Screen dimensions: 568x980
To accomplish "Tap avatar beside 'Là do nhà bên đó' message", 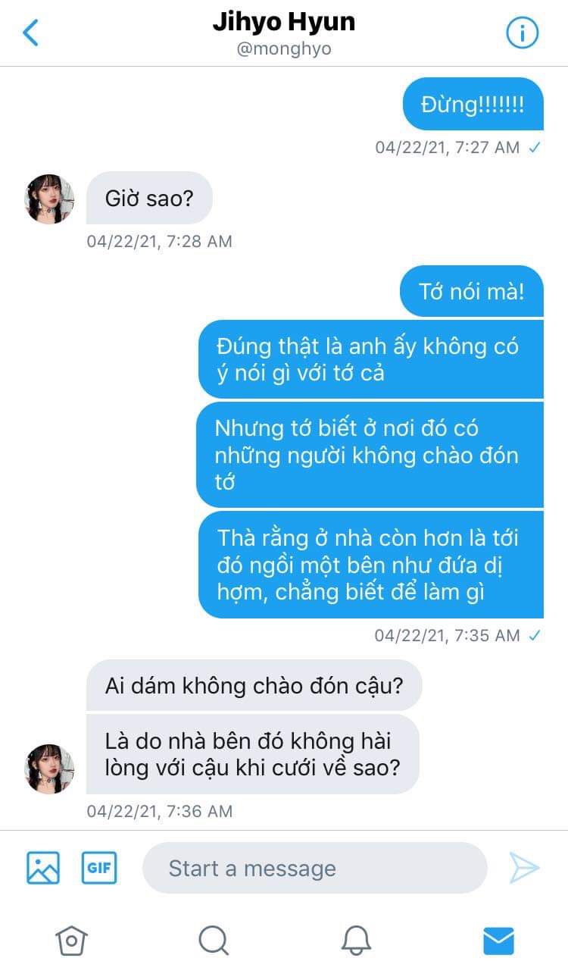I will [50, 769].
